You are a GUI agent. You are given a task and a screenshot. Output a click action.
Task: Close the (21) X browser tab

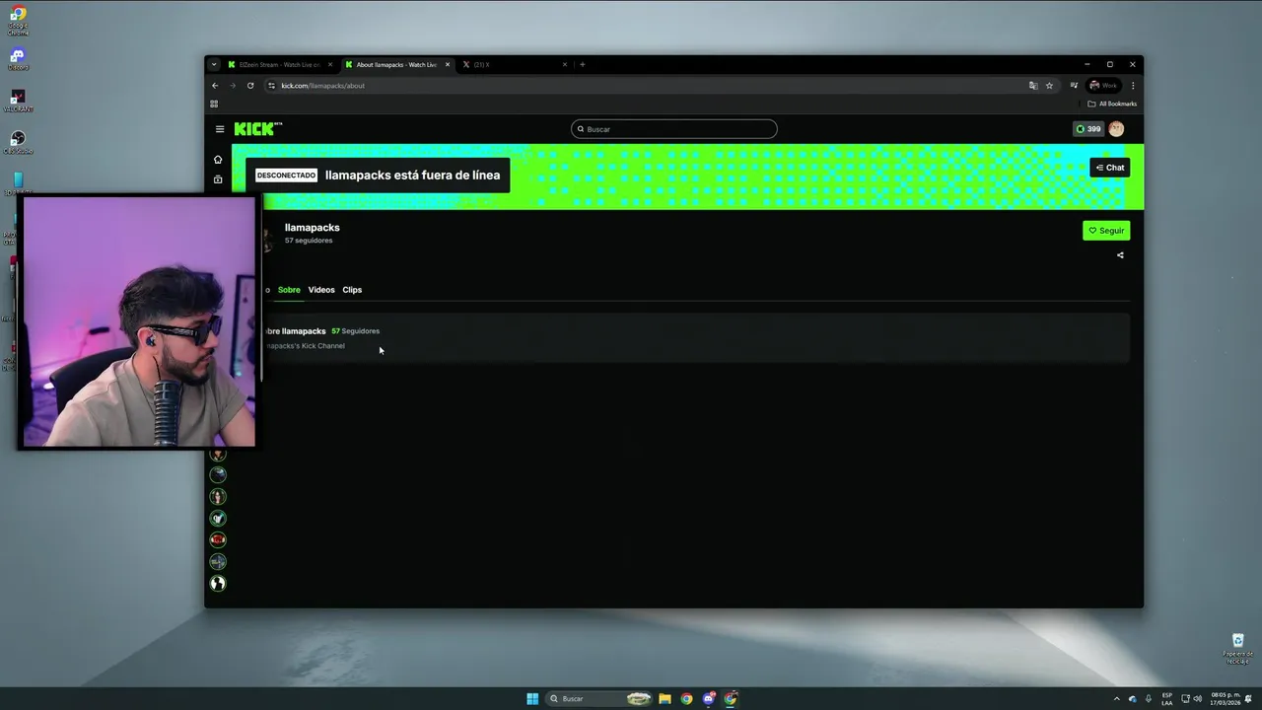565,65
